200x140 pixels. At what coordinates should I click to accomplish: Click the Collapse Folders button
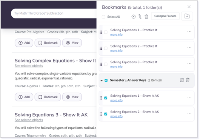pos(165,16)
